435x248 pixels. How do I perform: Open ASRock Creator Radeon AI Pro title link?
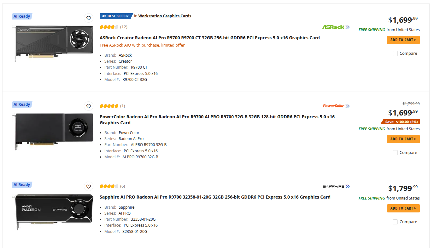[210, 38]
